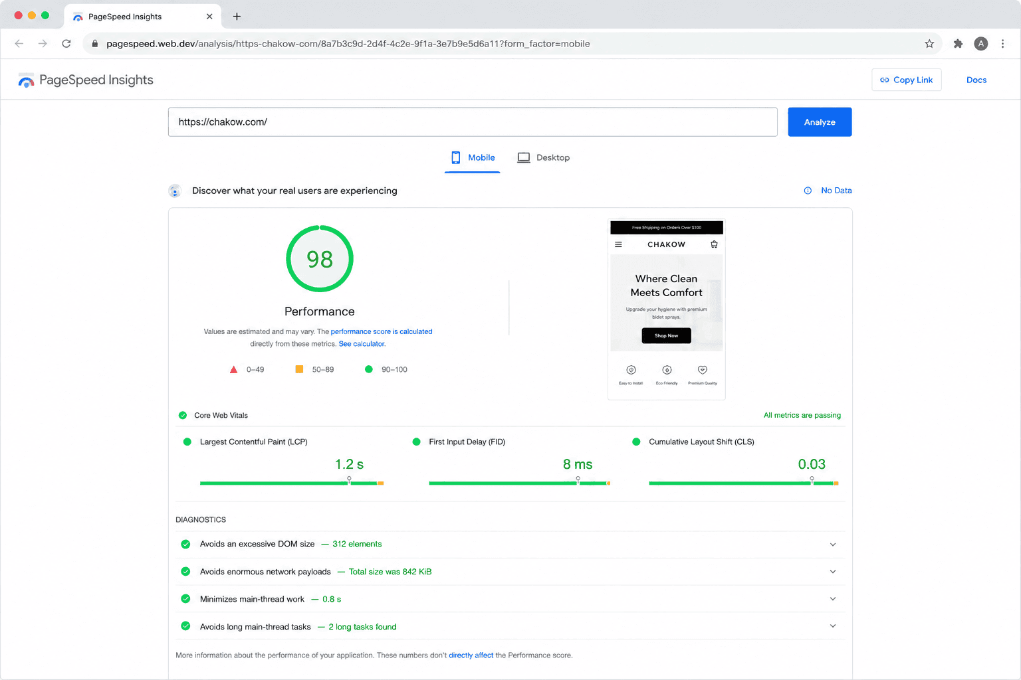Expand the Avoids excessive DOM size row

[833, 545]
